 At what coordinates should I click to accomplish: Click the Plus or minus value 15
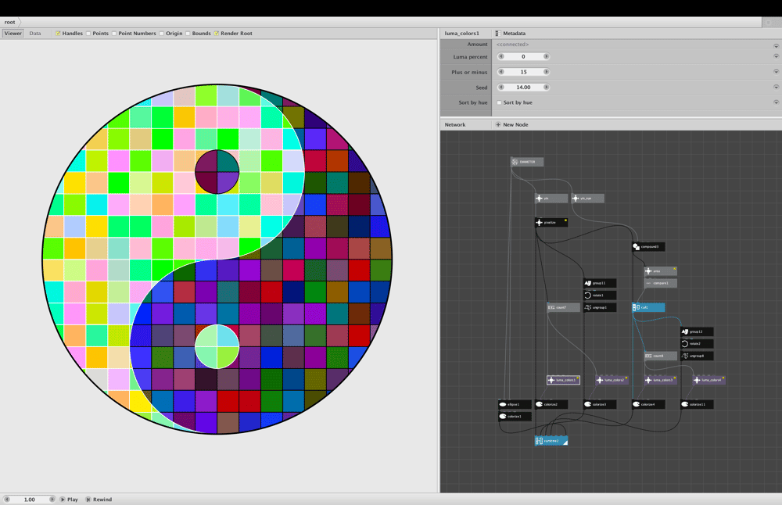click(524, 72)
